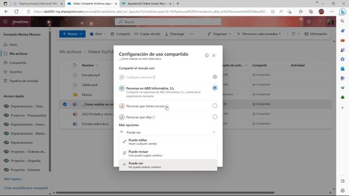Choose Puede revisar permission option
The height and width of the screenshot is (196, 349).
168,154
